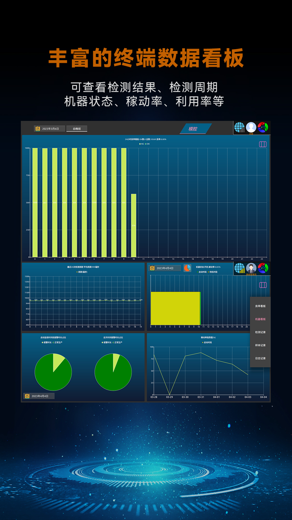Click the 模腔 button in the header
Image resolution: width=292 pixels, height=520 pixels.
click(x=193, y=129)
